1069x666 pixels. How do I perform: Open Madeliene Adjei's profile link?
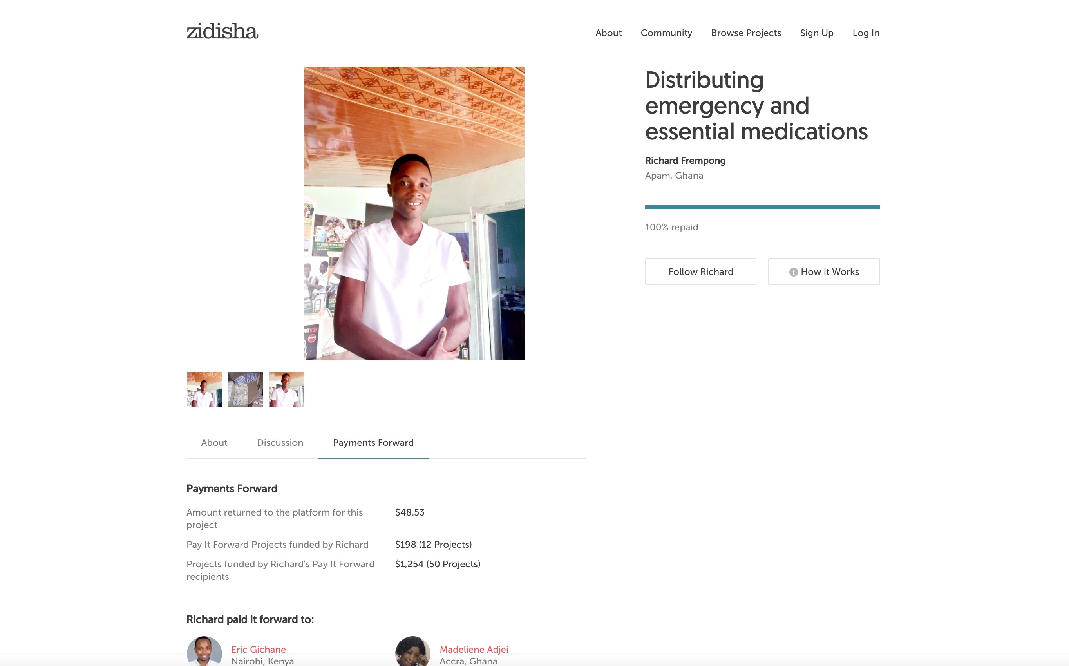click(474, 649)
